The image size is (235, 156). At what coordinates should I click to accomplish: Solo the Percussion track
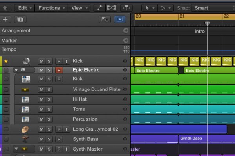[49, 119]
